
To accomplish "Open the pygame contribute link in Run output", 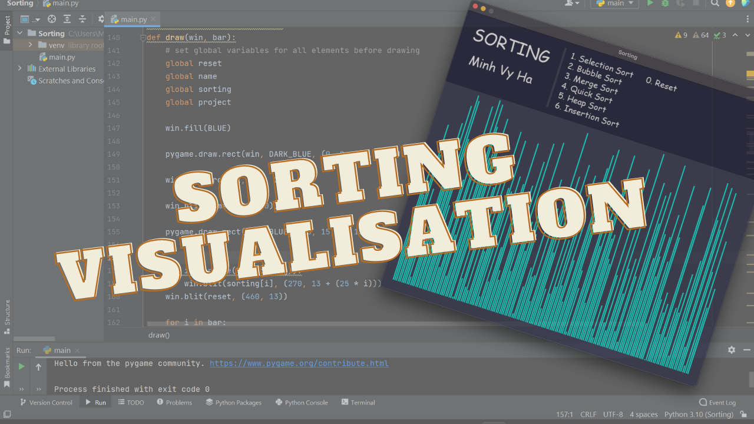I will coord(299,363).
